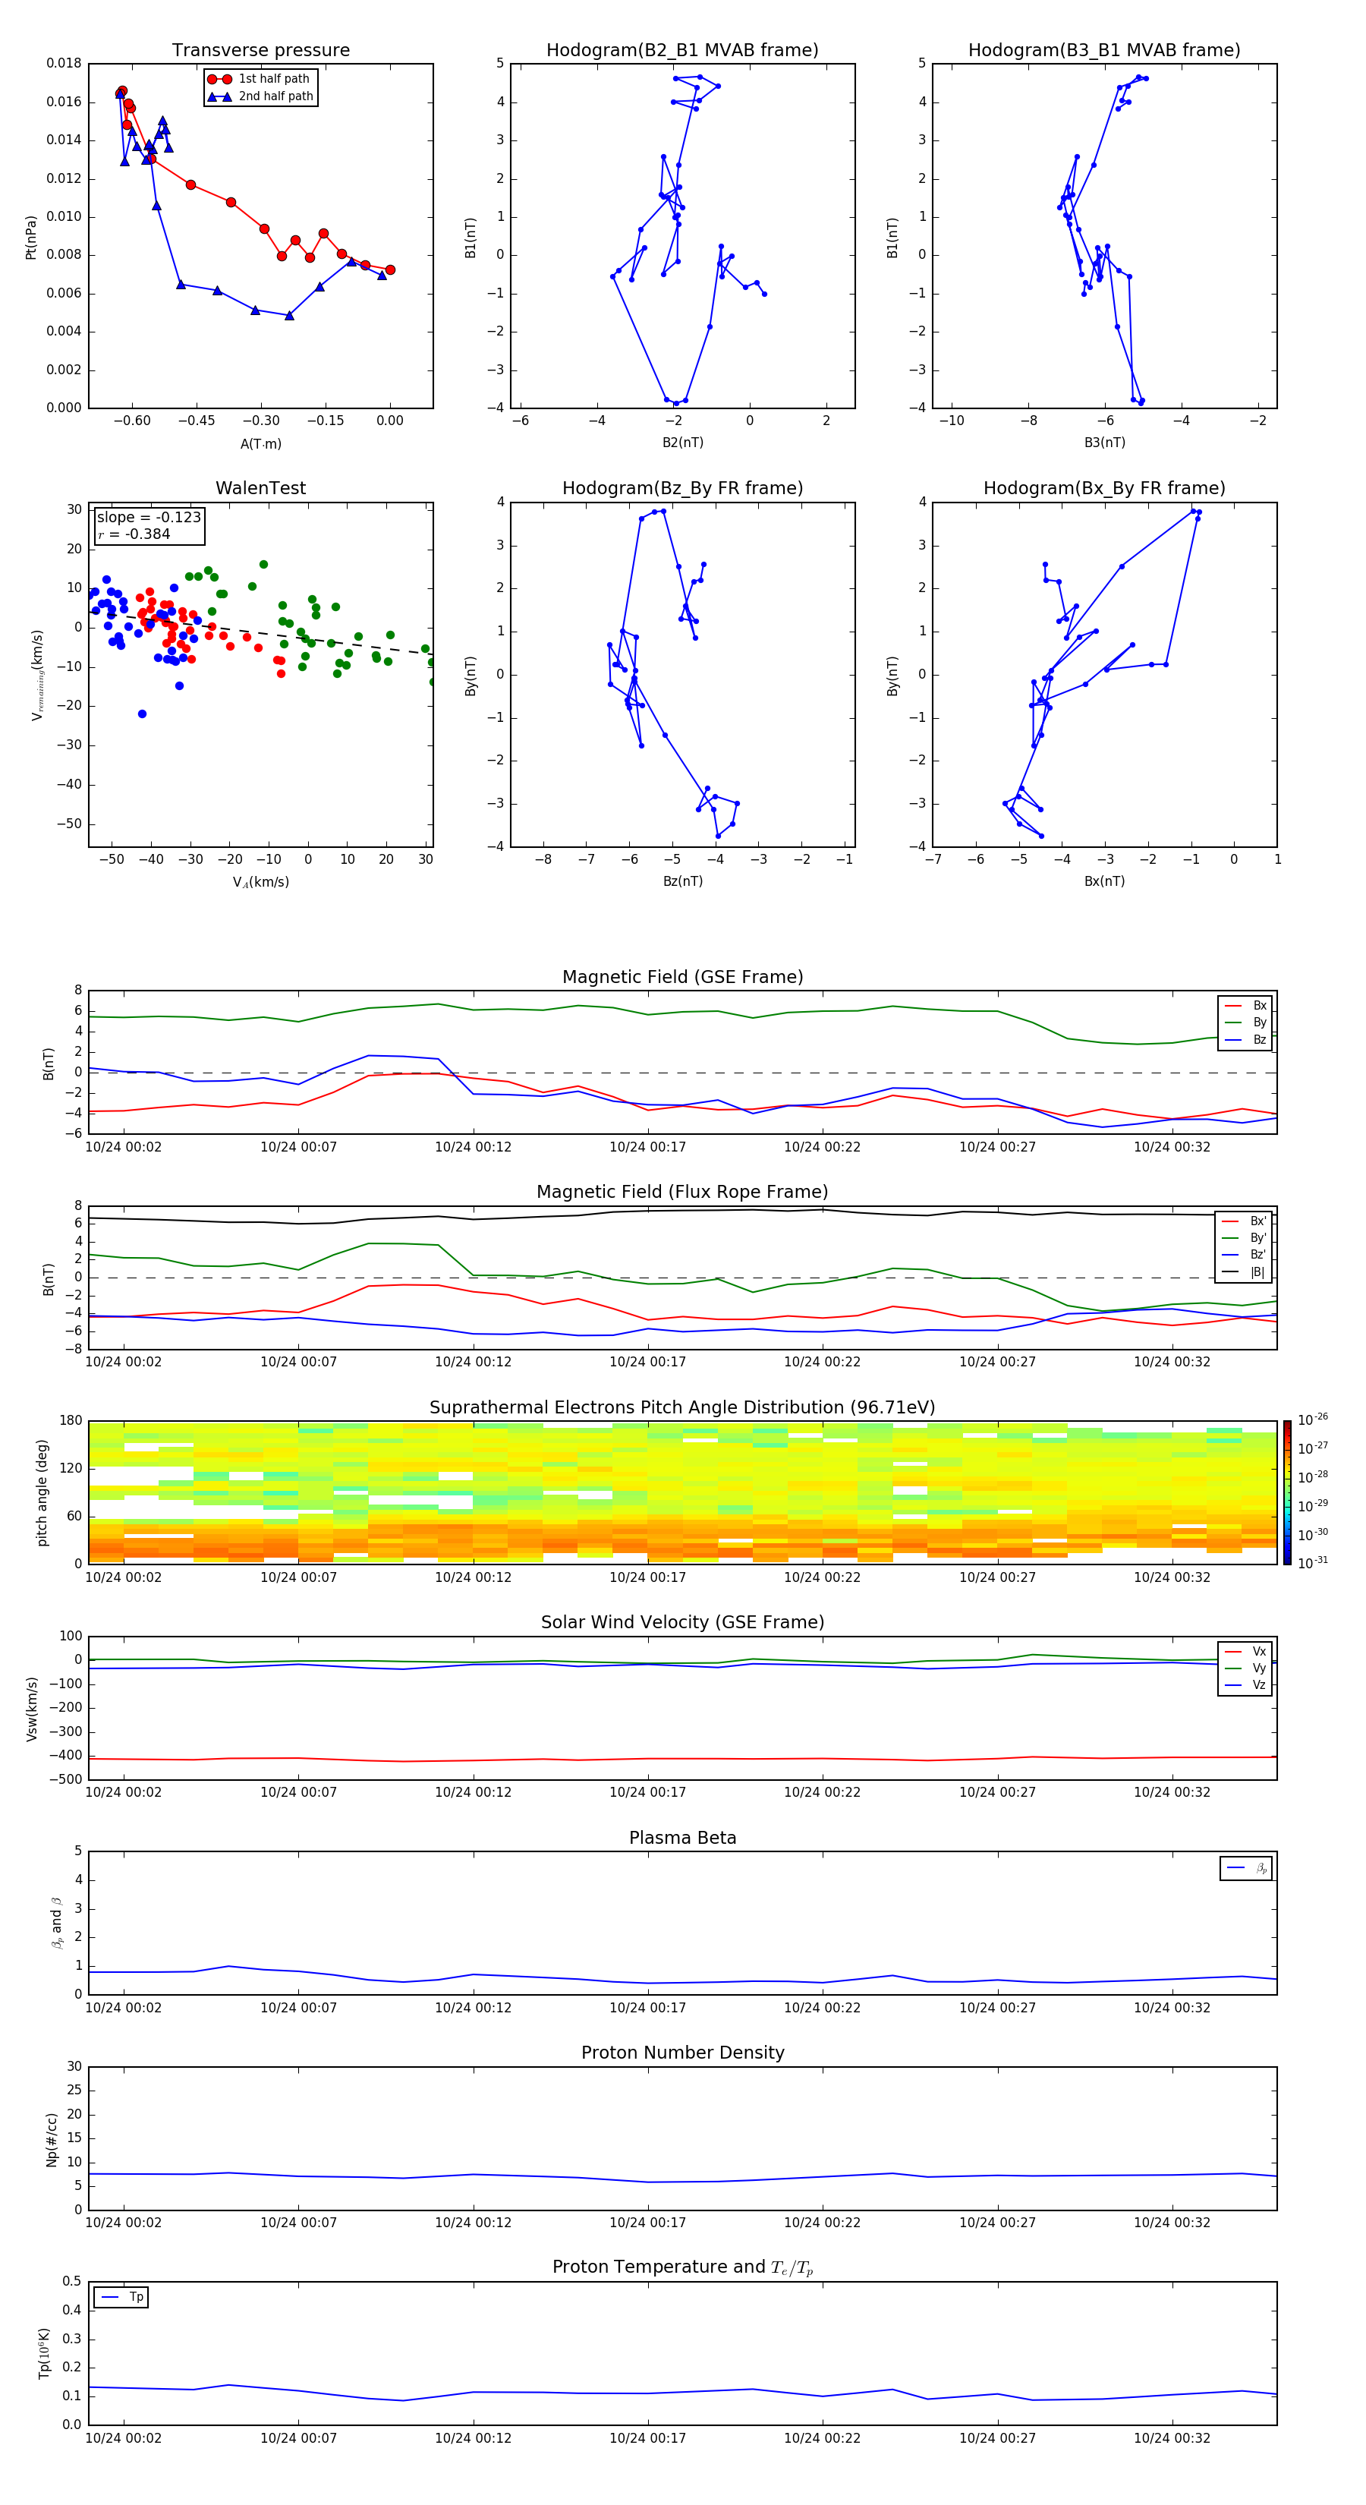The width and height of the screenshot is (1366, 2505).
Task: Click the Bx legend entry in GSE plot
Action: [1245, 1006]
